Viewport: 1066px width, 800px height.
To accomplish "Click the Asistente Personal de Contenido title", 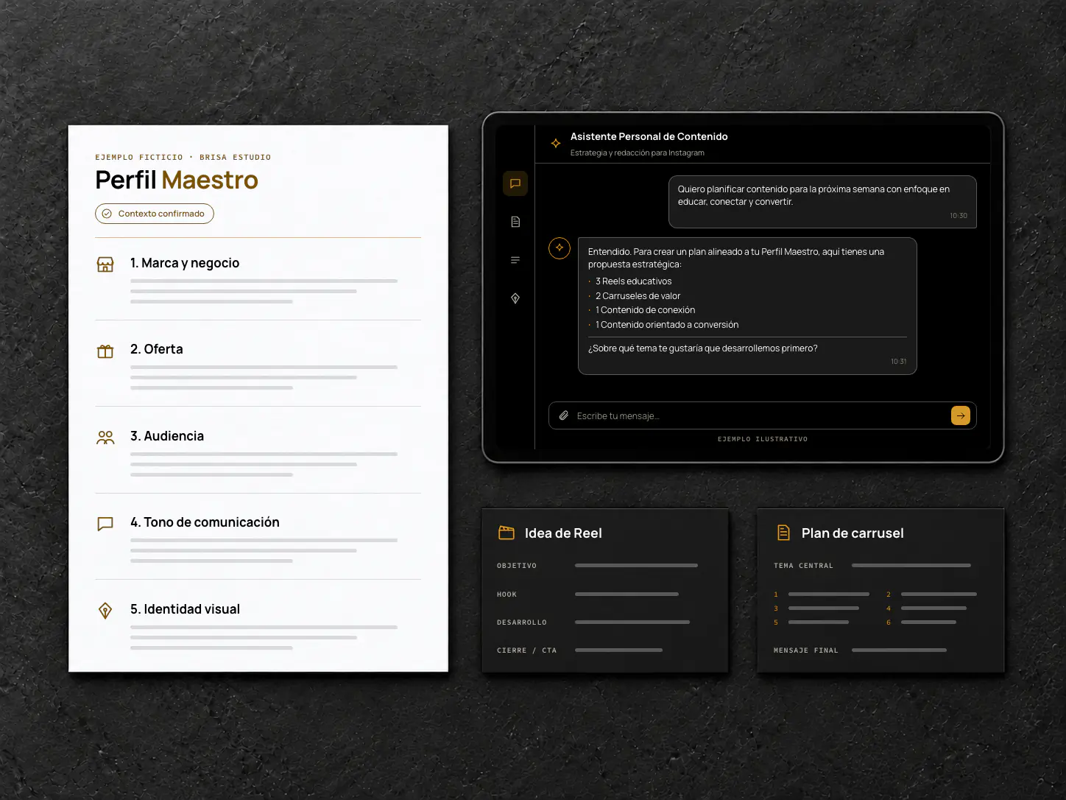I will (x=649, y=136).
